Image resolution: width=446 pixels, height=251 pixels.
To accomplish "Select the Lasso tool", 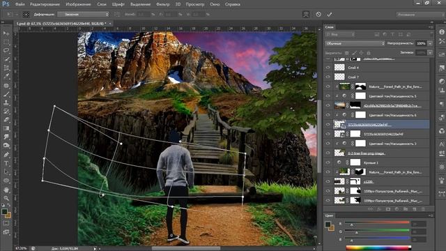I will 6,51.
